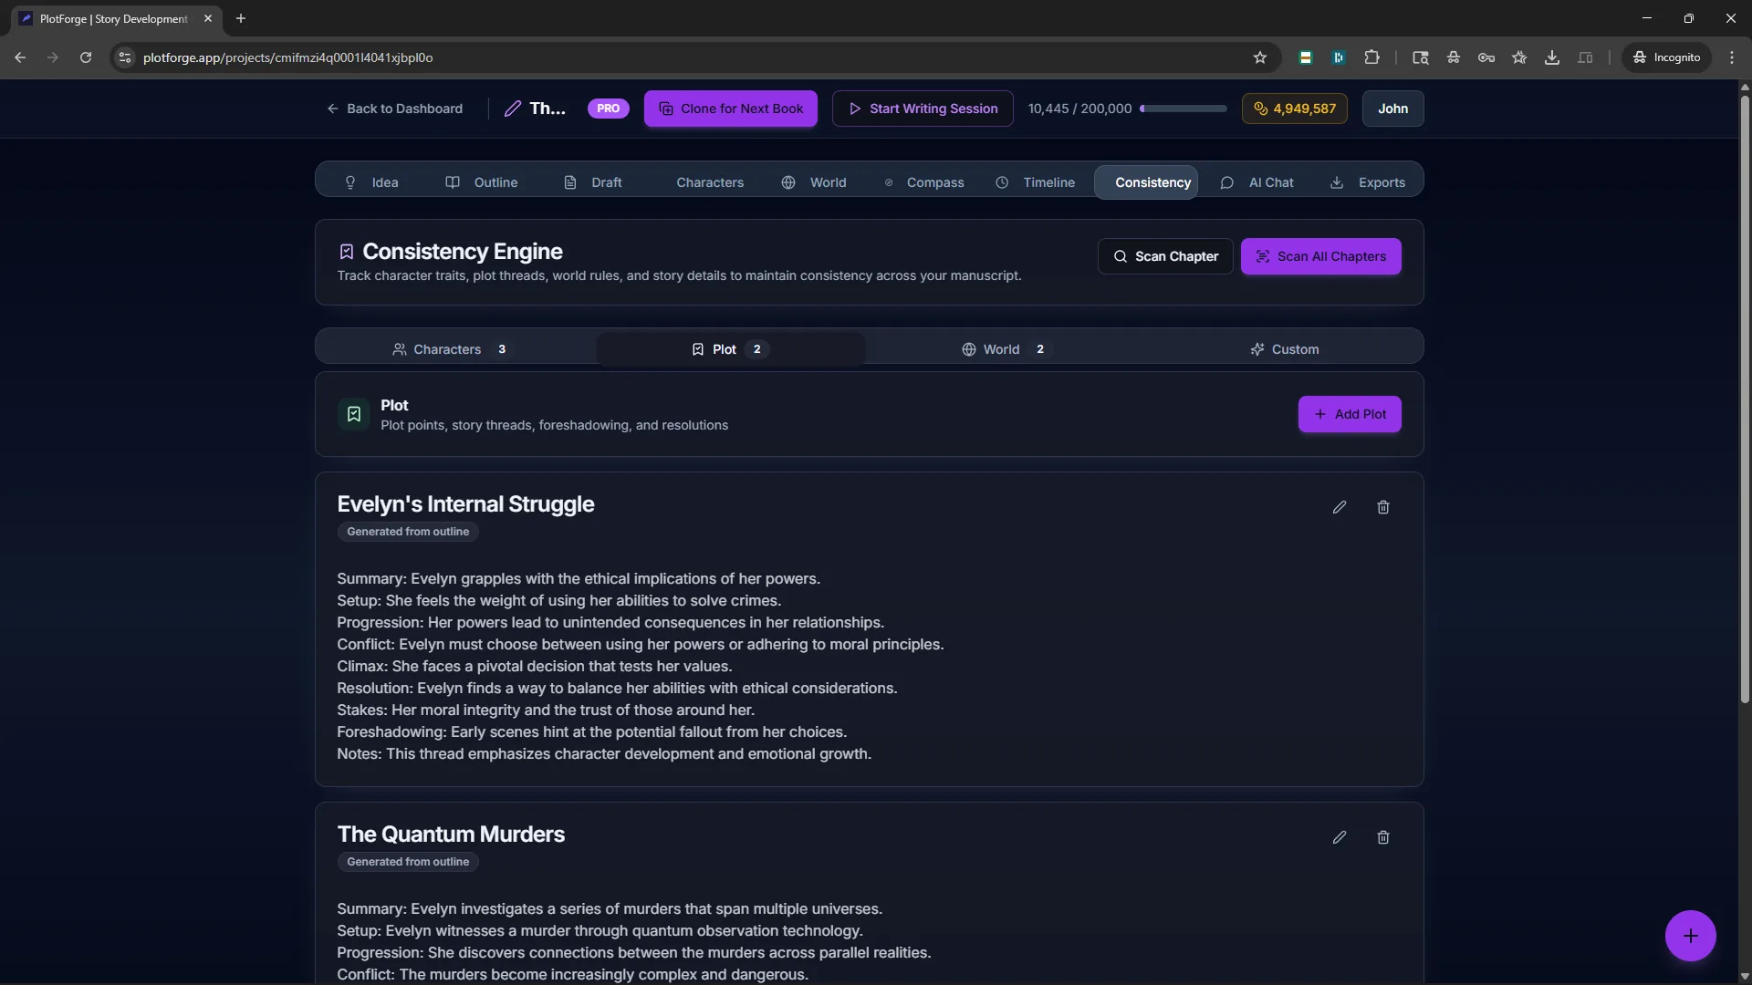Click the Consistency Engine bookmark icon
This screenshot has width=1752, height=985.
pyautogui.click(x=347, y=252)
